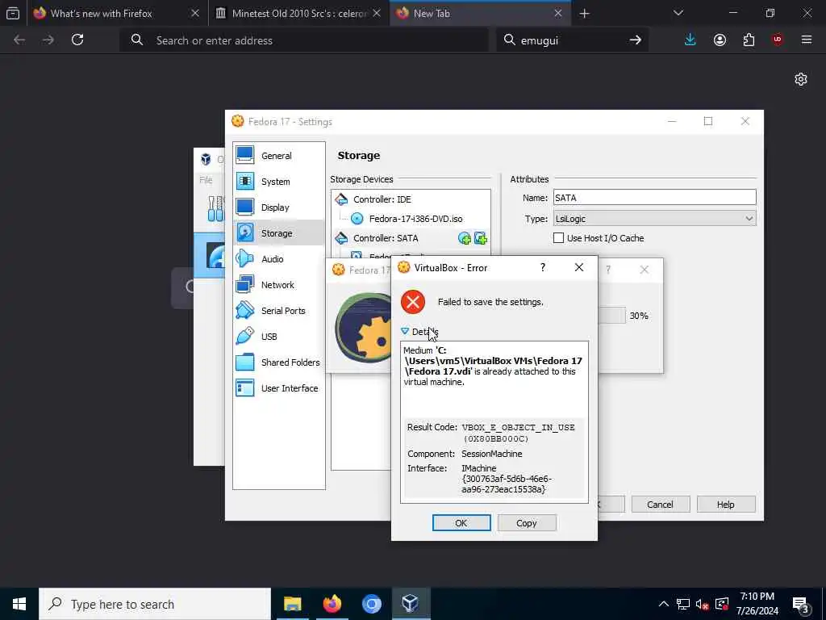Open the Audio settings category
This screenshot has height=620, width=826.
pos(278,259)
